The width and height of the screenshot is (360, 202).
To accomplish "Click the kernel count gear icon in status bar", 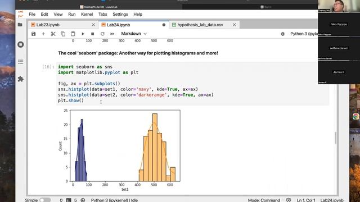I will [83, 200].
